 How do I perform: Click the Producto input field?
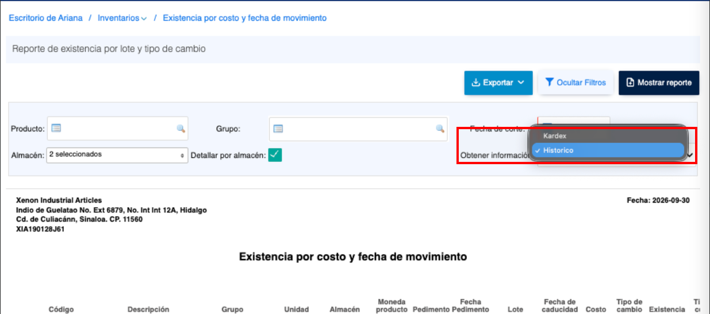point(118,129)
